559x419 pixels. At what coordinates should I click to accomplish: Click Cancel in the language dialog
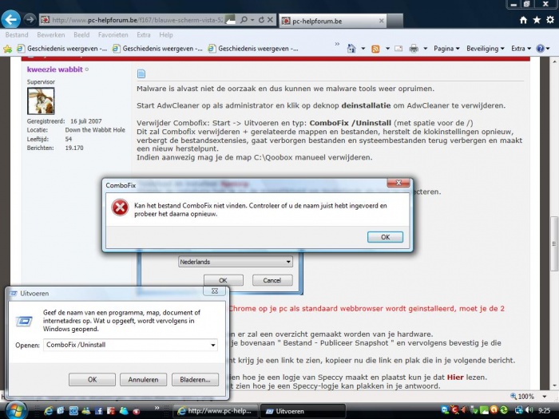pos(272,280)
